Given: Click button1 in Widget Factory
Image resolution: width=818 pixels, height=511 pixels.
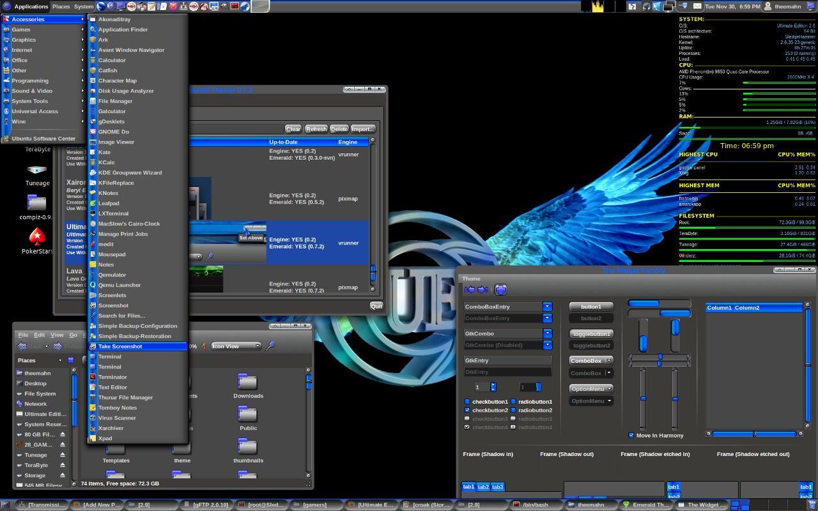Looking at the screenshot, I should (591, 307).
